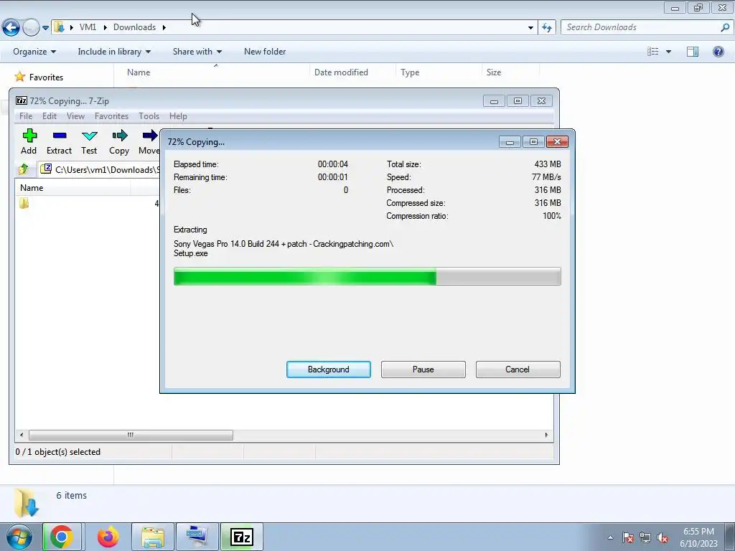Sort by Date modified column
The width and height of the screenshot is (735, 551).
pyautogui.click(x=352, y=72)
